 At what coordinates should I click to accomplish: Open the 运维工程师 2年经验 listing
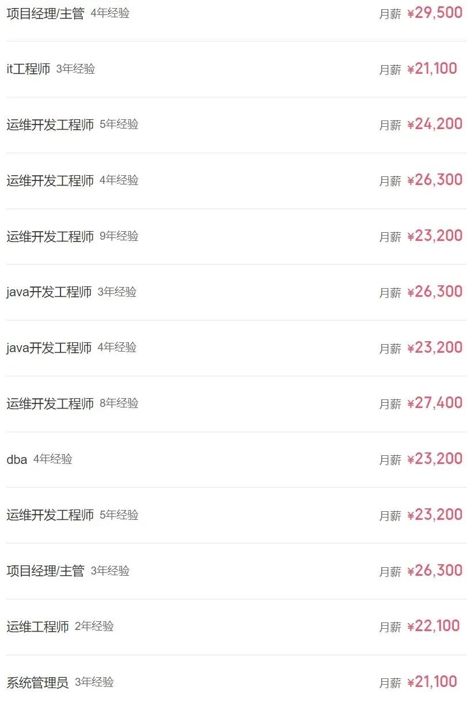(38, 626)
